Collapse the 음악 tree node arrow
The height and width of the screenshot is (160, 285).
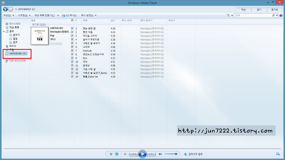tap(4, 31)
